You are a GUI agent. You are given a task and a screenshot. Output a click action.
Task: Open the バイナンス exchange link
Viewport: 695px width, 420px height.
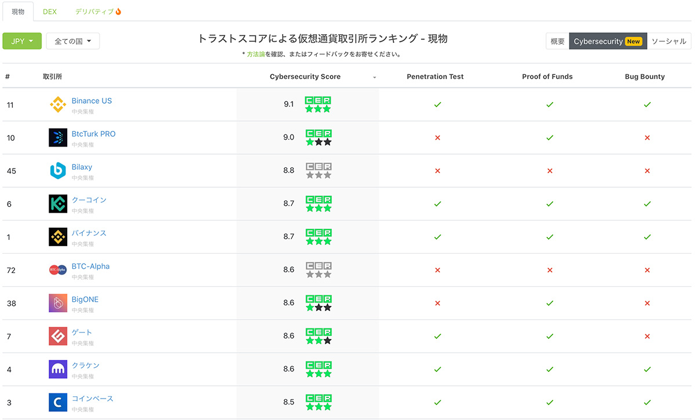[89, 233]
